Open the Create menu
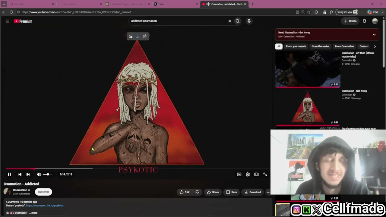Viewport: 386px width, 217px height. click(350, 21)
